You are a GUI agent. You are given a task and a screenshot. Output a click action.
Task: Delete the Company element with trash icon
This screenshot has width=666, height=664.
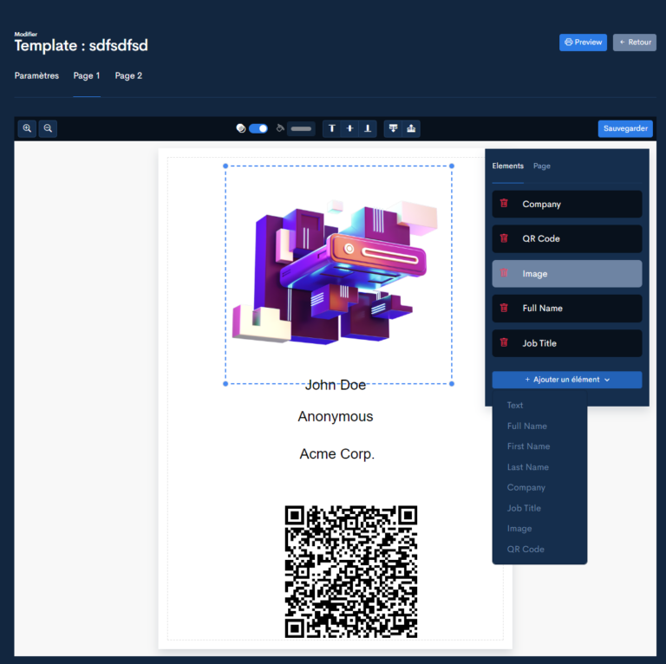[x=504, y=204]
